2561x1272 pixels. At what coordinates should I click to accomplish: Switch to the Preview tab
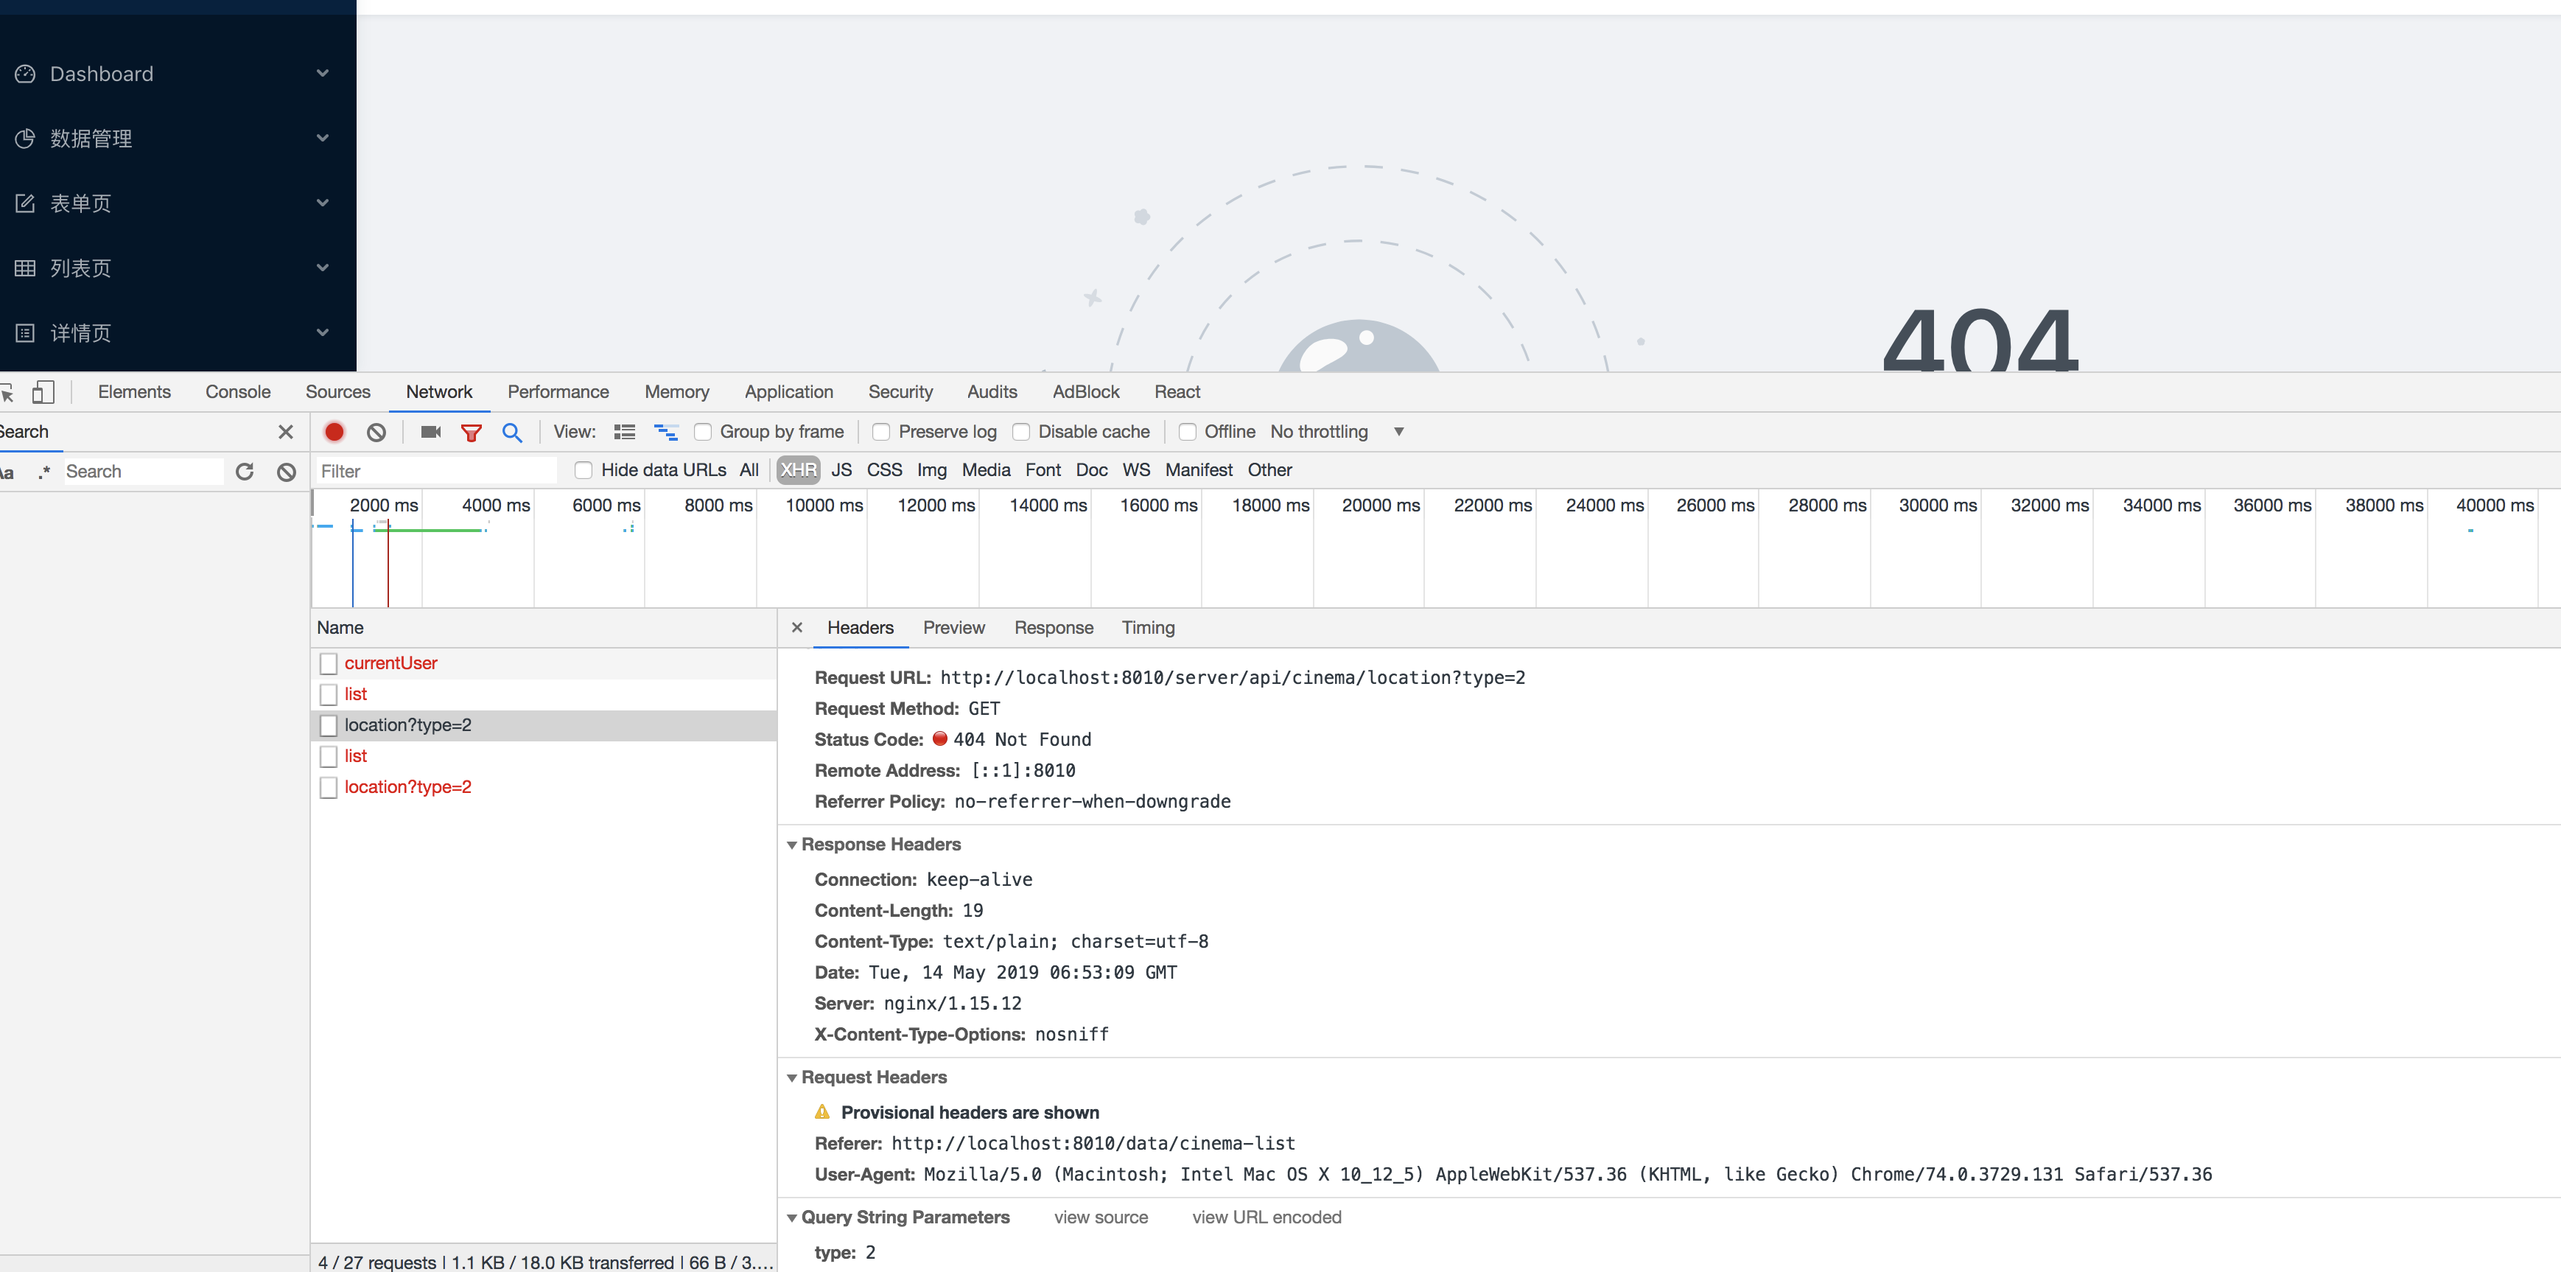(953, 628)
